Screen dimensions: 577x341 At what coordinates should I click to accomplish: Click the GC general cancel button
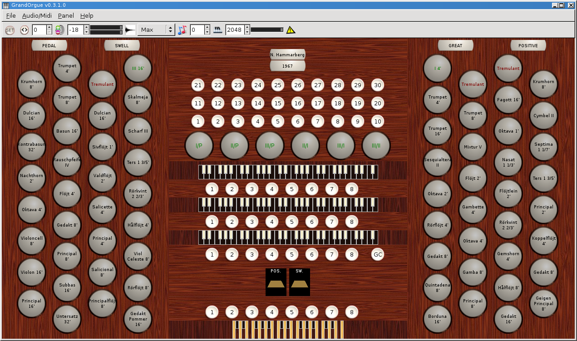pos(378,254)
